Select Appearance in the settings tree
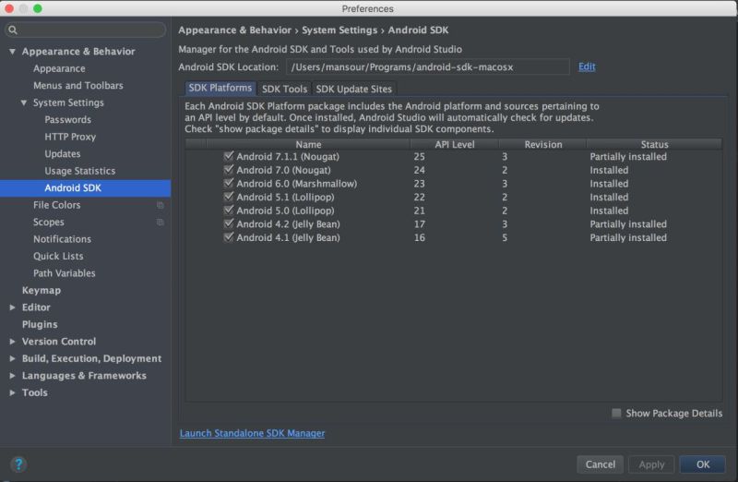 point(59,68)
